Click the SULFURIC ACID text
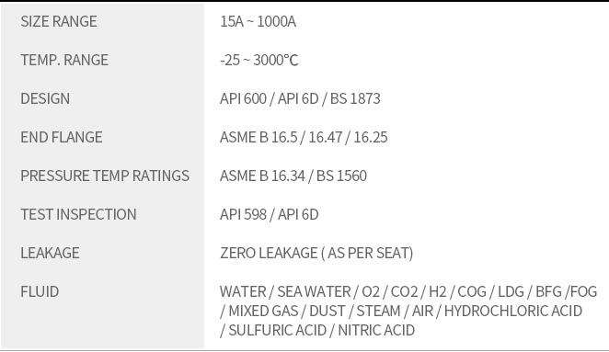This screenshot has width=609, height=352. [277, 331]
